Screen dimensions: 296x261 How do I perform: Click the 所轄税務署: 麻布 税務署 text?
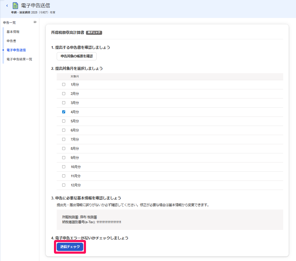[x=80, y=217]
